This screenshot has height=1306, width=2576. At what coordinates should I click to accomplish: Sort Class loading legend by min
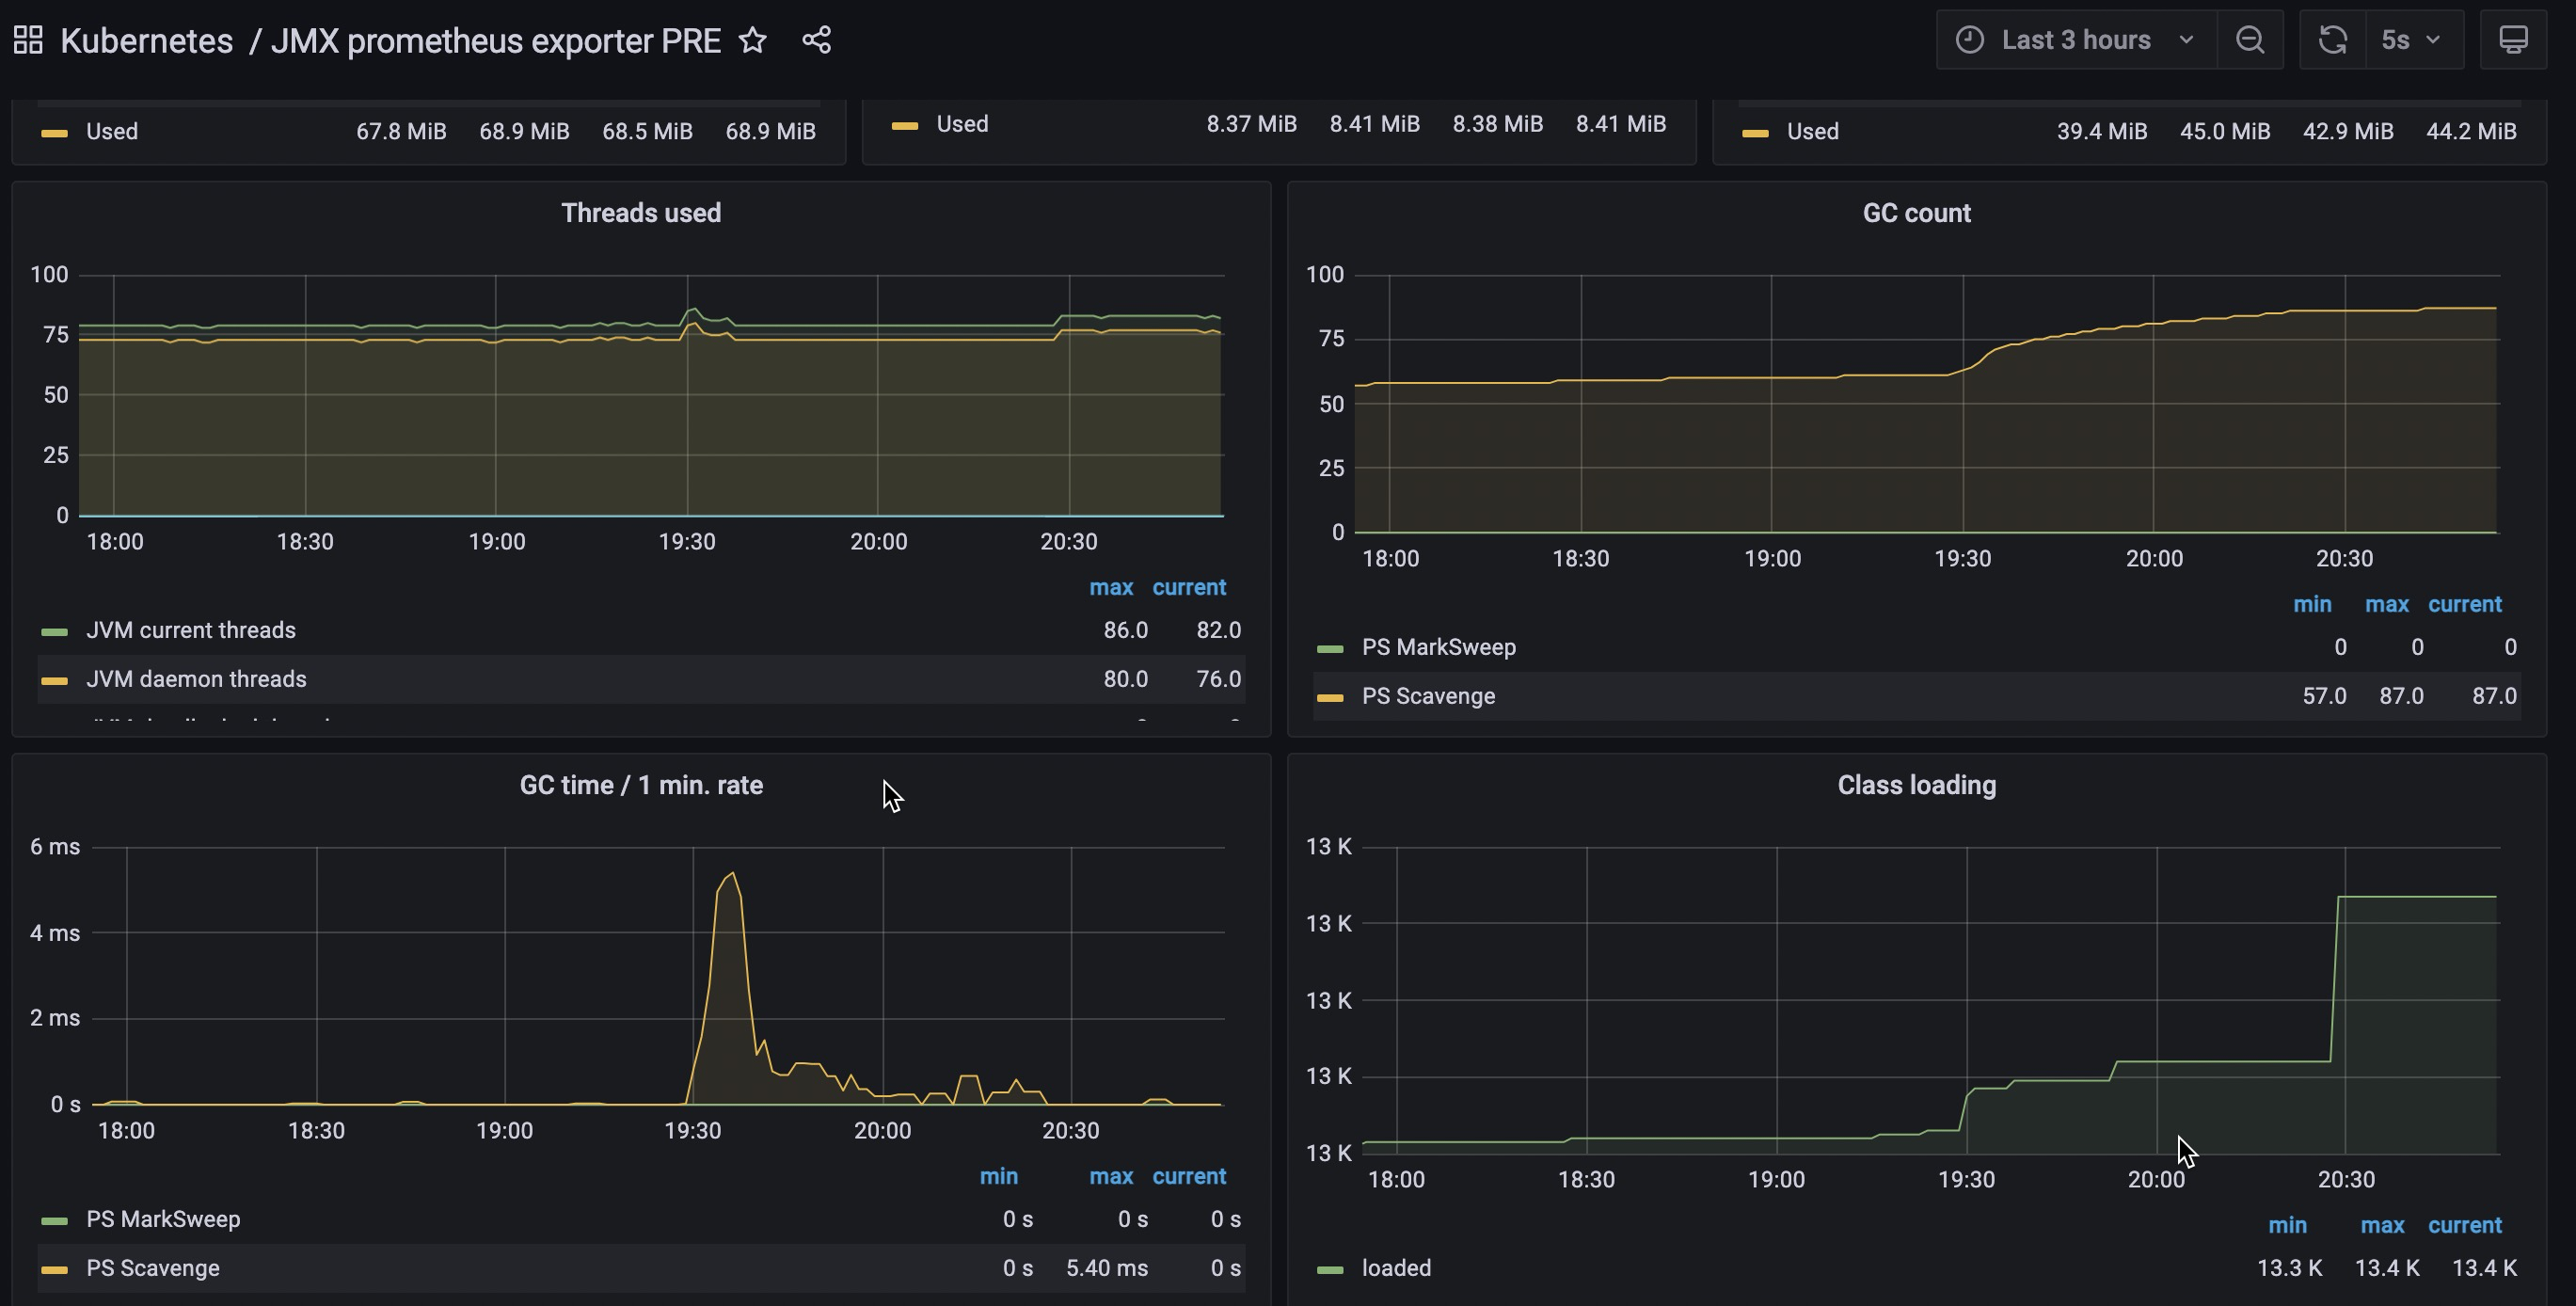[x=2287, y=1225]
